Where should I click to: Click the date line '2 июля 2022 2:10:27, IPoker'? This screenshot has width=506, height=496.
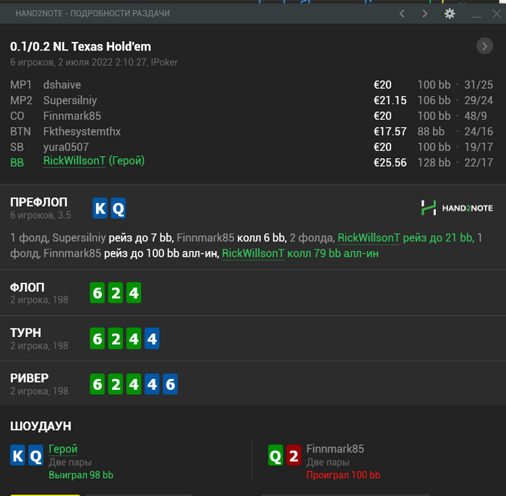(118, 62)
